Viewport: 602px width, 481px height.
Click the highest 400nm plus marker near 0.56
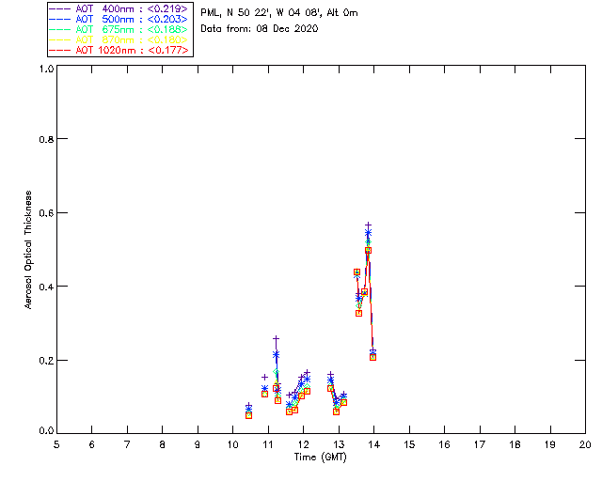[368, 225]
